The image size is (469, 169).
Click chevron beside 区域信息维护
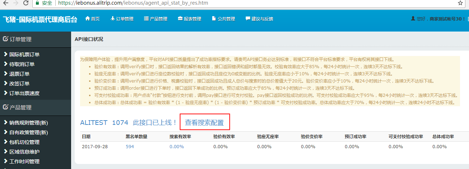[5, 151]
